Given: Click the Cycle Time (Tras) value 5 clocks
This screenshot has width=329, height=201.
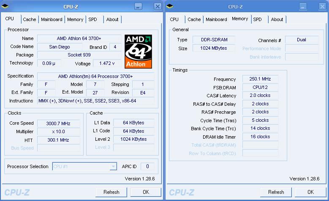Looking at the screenshot, I should pyautogui.click(x=260, y=120).
